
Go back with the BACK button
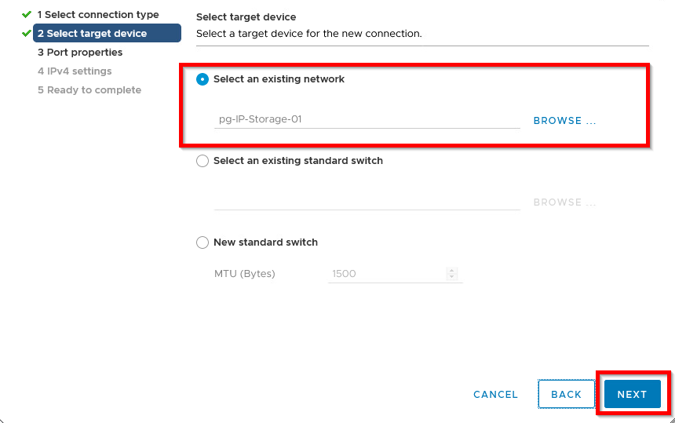coord(566,394)
